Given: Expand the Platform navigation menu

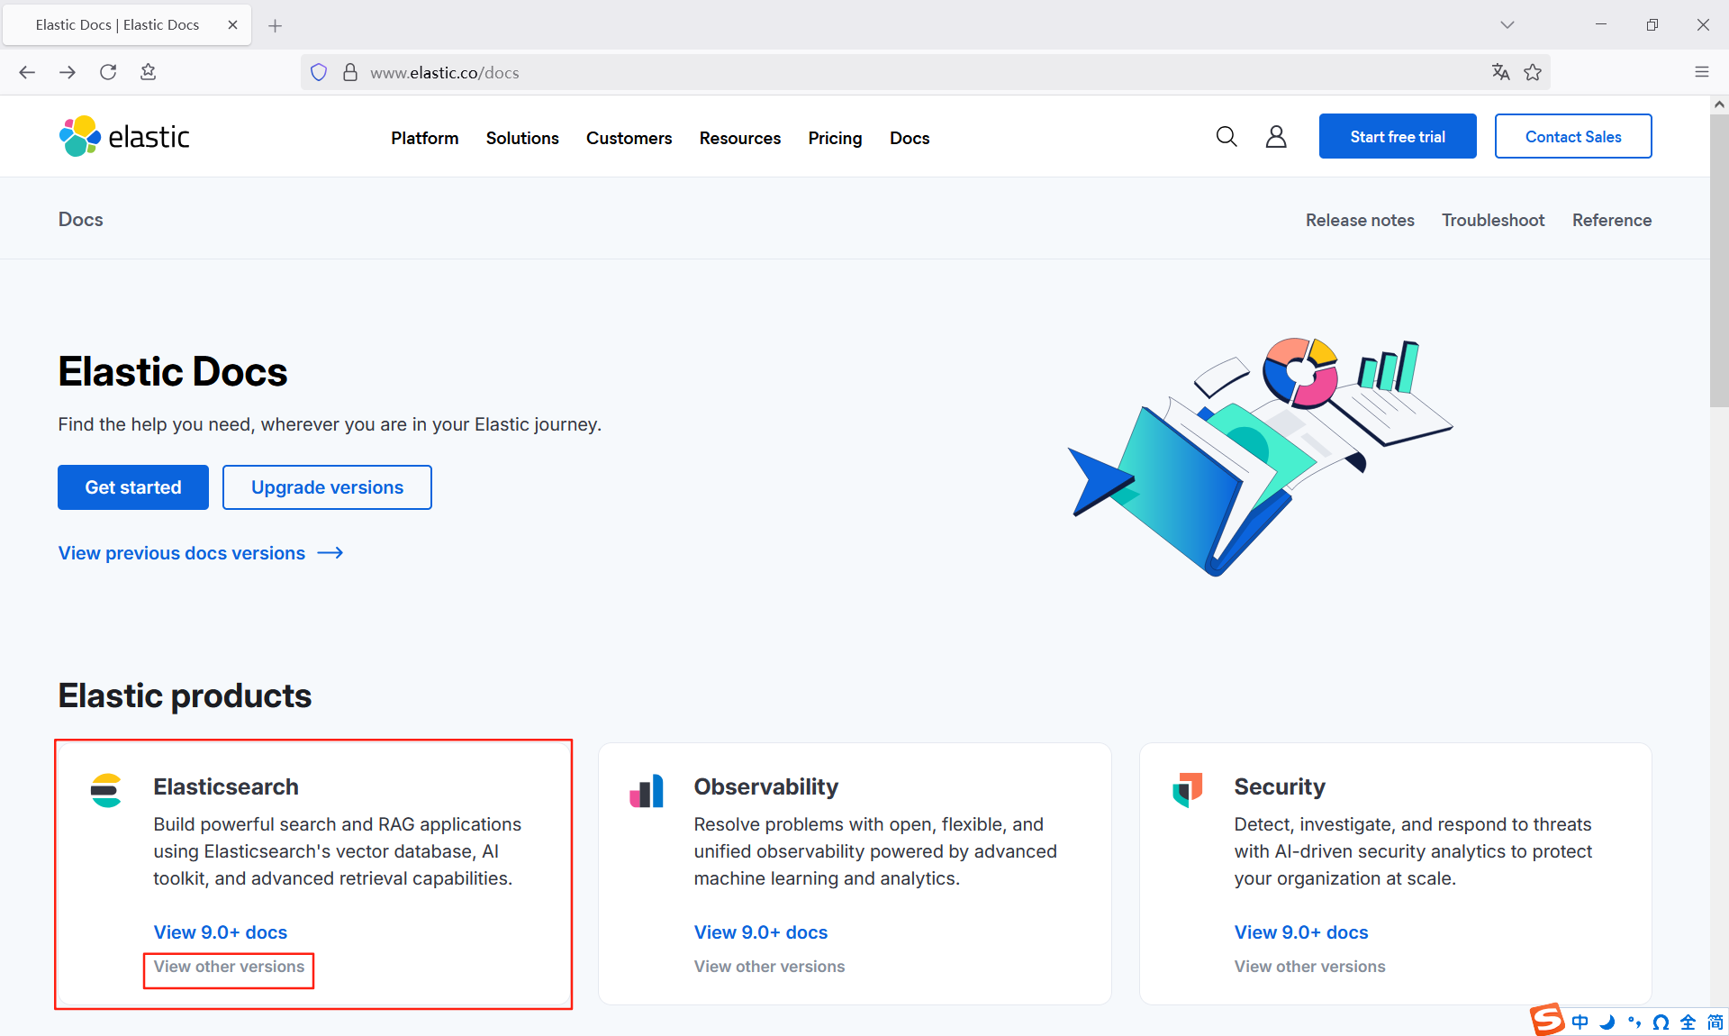Looking at the screenshot, I should (x=424, y=138).
